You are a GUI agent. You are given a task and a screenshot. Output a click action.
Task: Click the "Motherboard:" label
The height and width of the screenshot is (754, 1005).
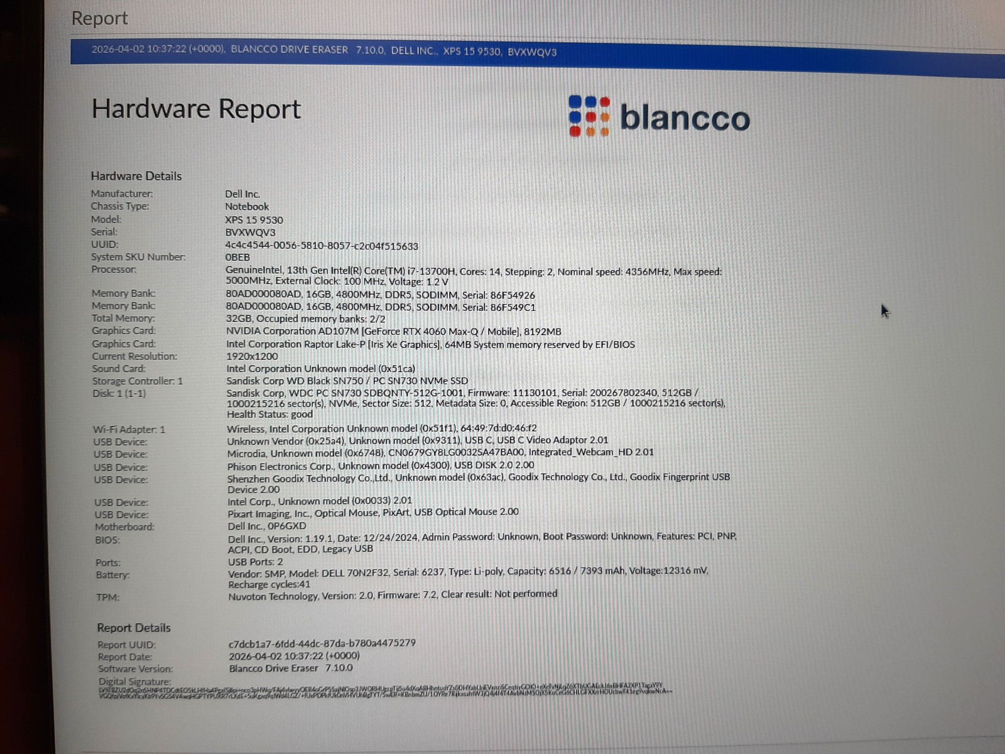point(124,527)
